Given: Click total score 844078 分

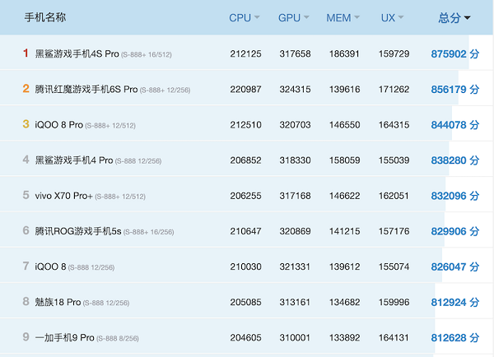Looking at the screenshot, I should tap(455, 125).
